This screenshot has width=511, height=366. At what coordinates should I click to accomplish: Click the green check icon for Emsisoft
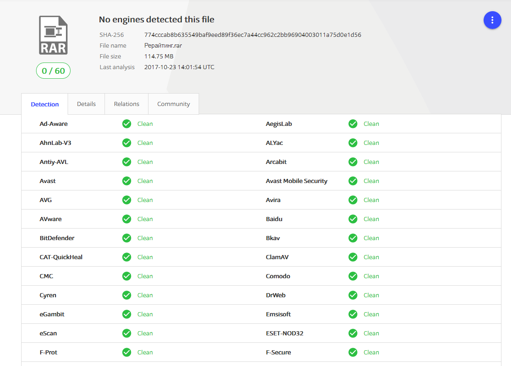353,314
